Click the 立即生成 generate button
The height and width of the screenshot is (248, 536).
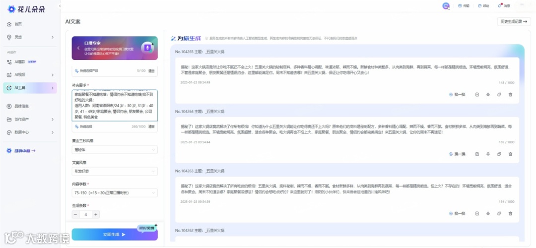[115, 234]
